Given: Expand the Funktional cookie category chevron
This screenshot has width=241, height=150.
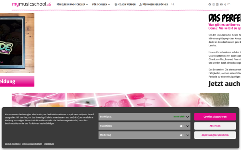Looking at the screenshot, I should click(188, 117).
